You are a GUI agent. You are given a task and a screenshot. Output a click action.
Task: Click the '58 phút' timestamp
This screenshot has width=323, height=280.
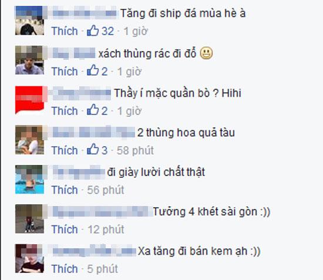(x=135, y=150)
